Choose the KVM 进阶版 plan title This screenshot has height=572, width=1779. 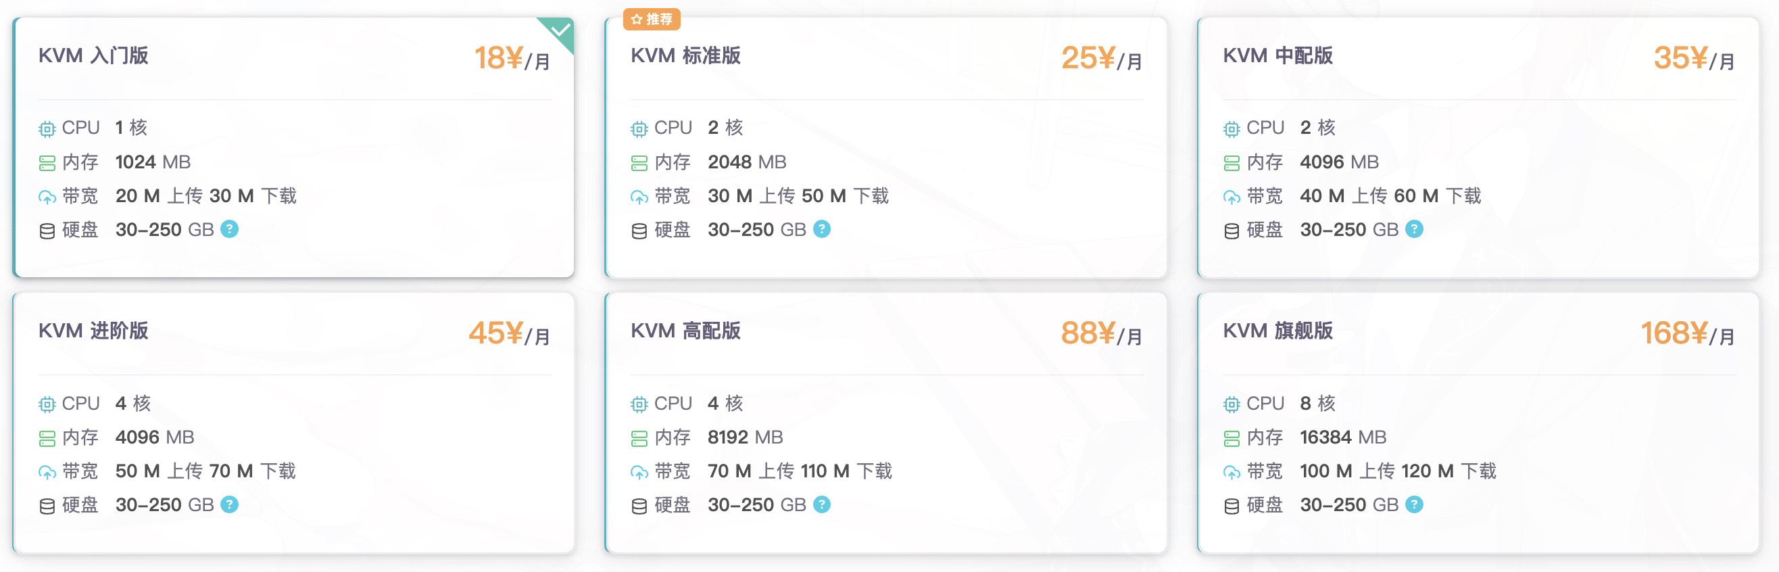[93, 331]
